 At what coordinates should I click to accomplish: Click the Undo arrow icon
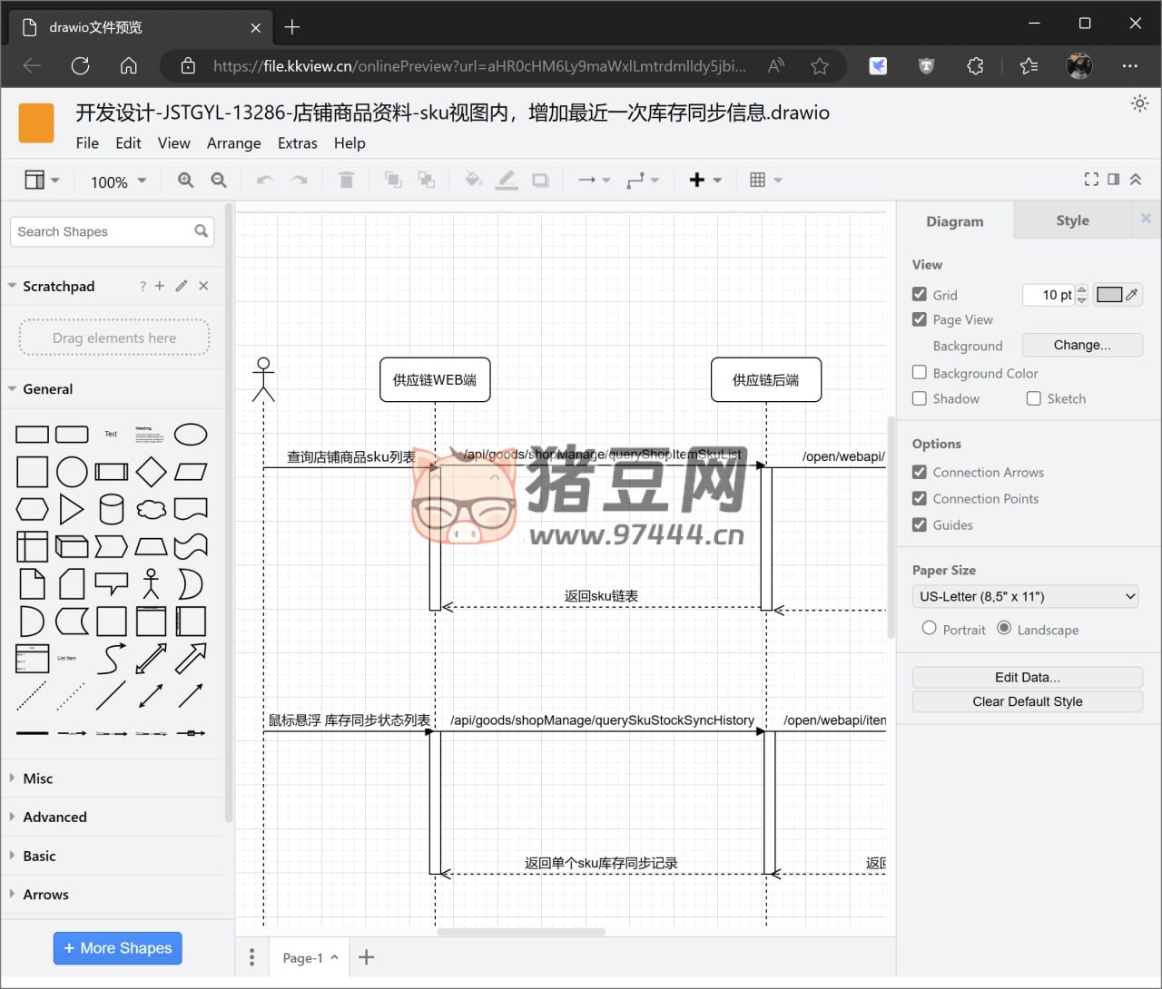click(264, 181)
